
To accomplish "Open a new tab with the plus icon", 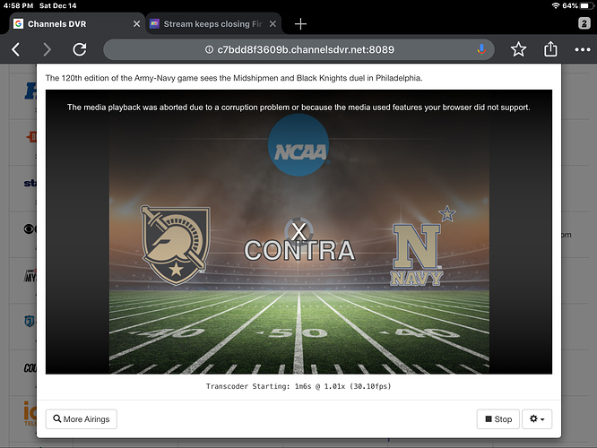I will (301, 23).
